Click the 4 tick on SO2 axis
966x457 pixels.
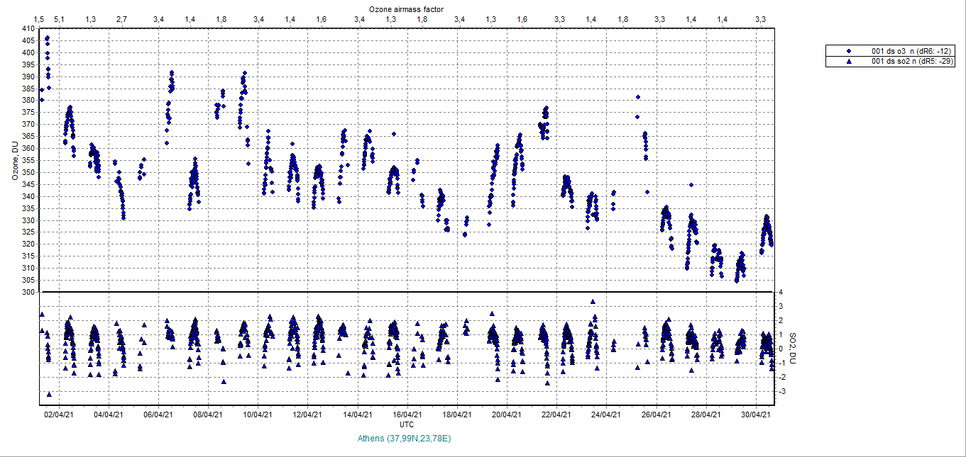[x=780, y=292]
